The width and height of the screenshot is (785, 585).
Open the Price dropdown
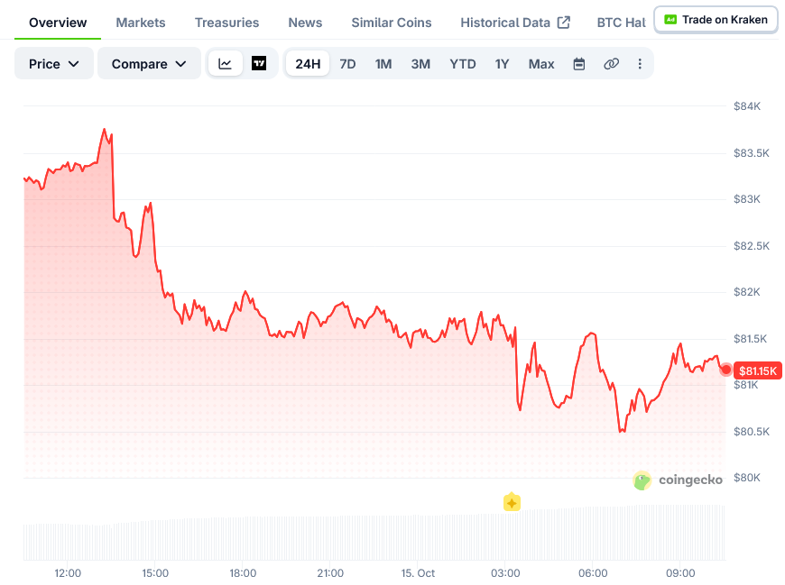53,63
